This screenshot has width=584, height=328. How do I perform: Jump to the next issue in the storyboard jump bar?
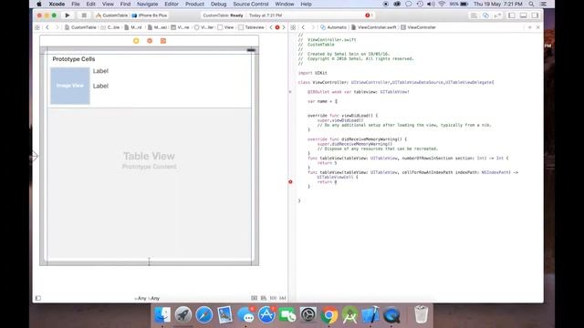(284, 27)
